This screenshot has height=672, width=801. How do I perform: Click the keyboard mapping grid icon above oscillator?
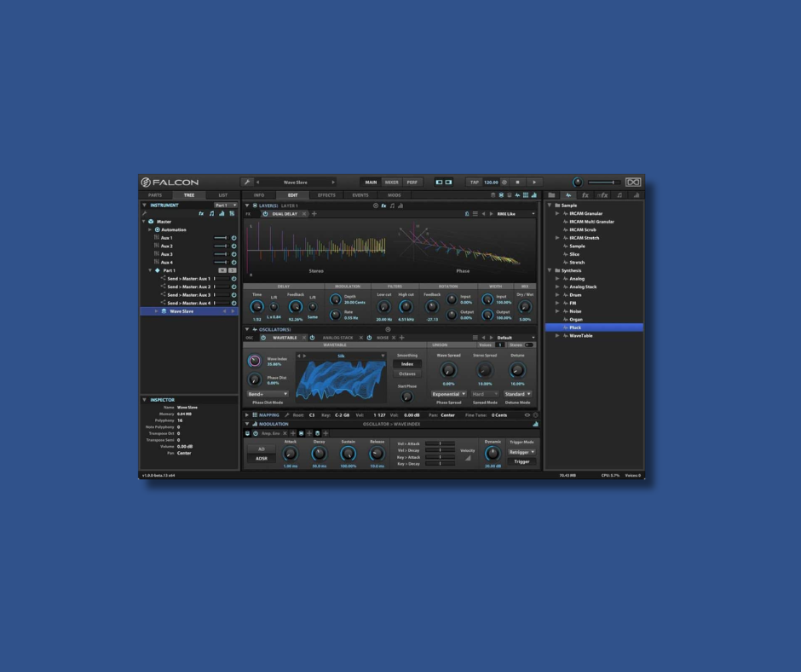click(x=256, y=415)
